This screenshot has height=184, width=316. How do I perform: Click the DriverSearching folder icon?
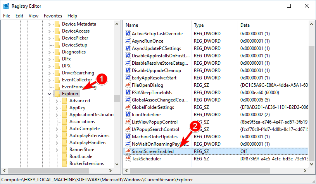[57, 73]
